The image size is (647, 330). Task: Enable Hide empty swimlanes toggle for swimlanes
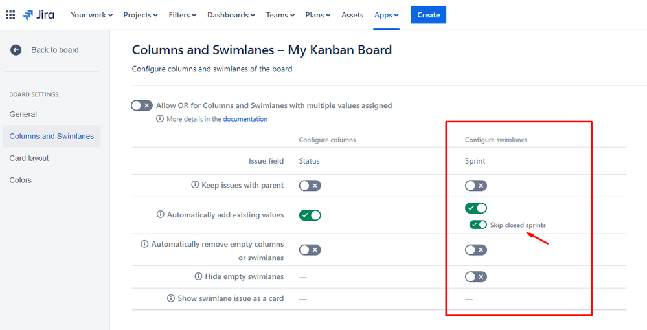(475, 277)
